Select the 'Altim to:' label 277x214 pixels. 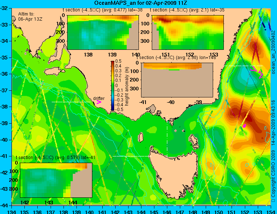pyautogui.click(x=26, y=14)
